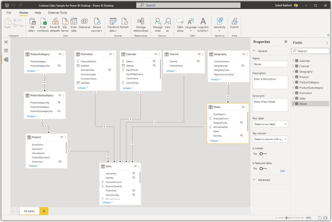Toggle visibility of Stores table

[243, 107]
